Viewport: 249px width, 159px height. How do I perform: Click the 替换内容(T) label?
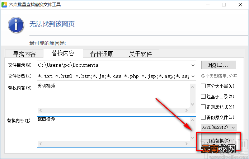coord(19,121)
